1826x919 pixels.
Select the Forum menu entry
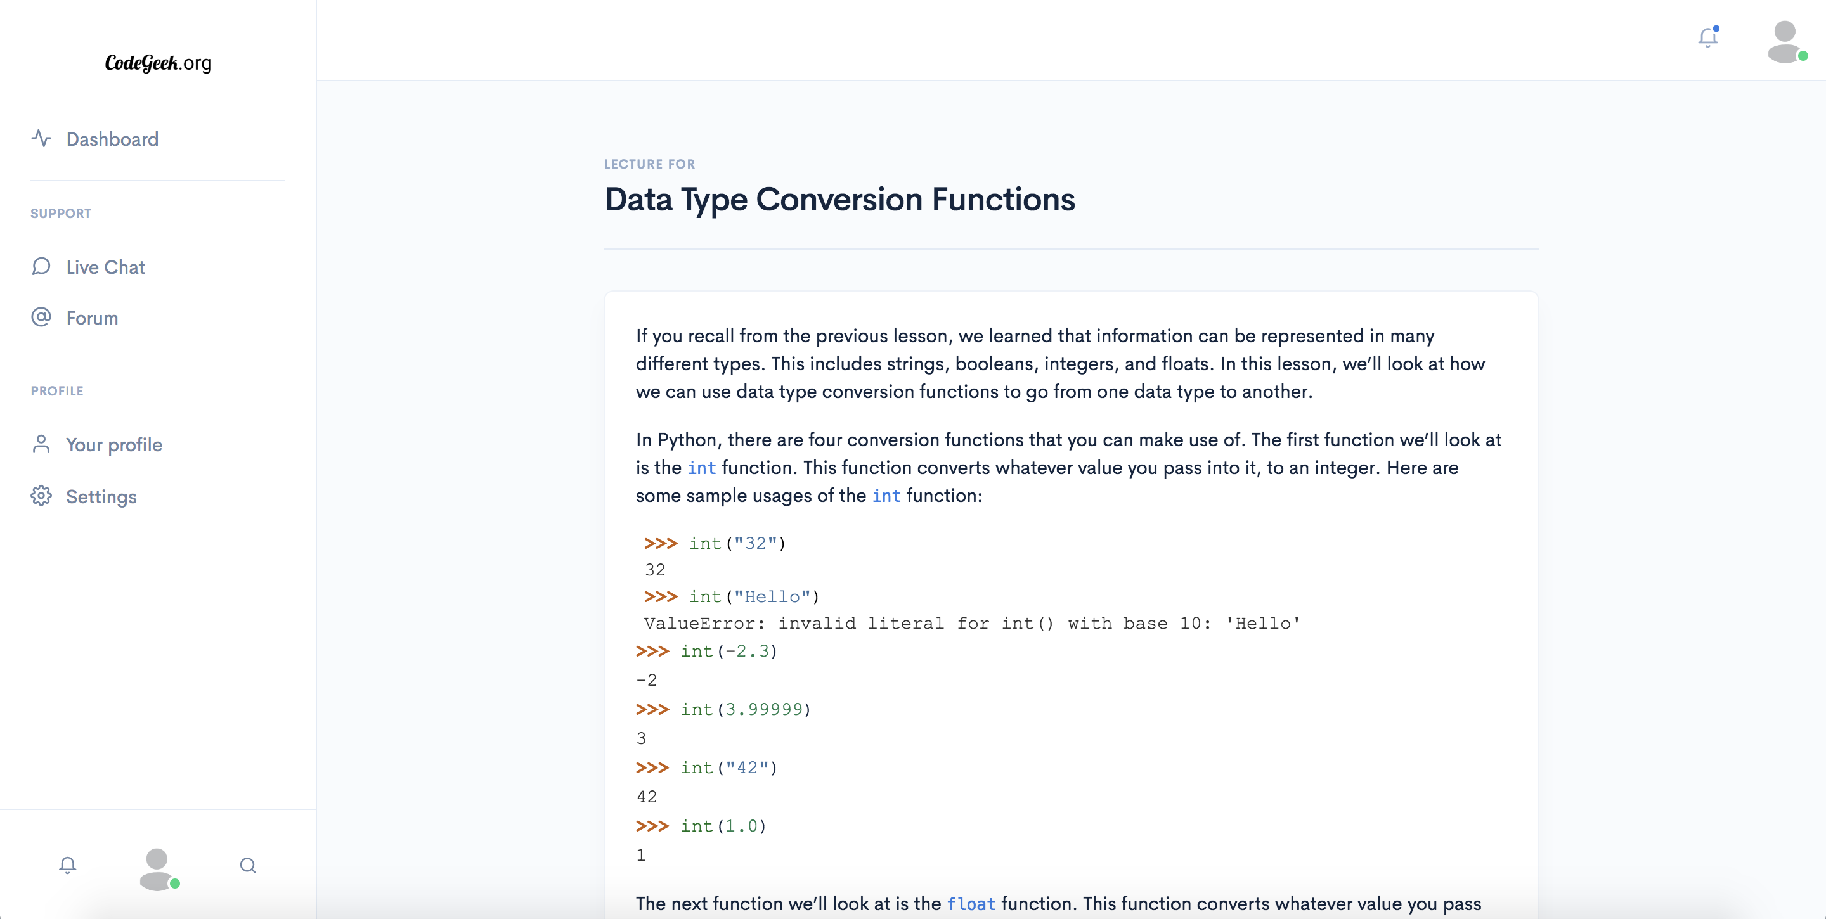tap(92, 318)
